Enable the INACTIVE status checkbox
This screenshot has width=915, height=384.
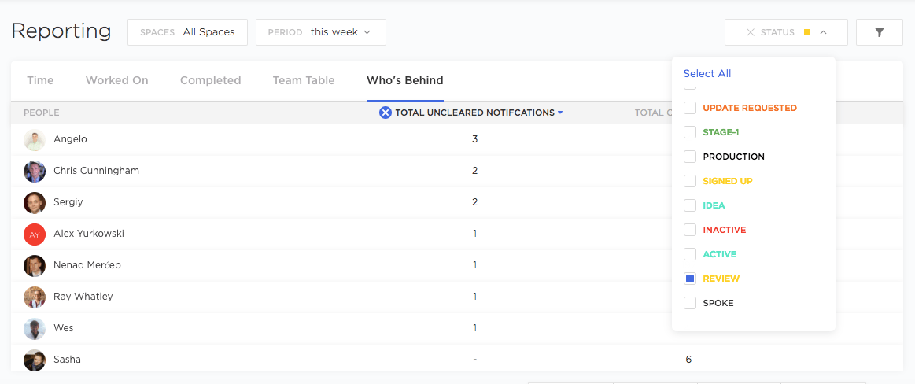690,230
